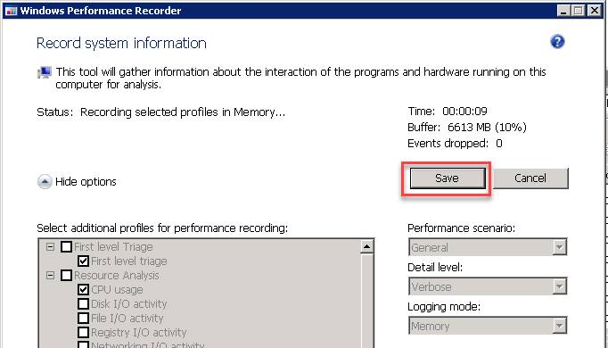Enable Registry I/O activity profile

pyautogui.click(x=84, y=333)
